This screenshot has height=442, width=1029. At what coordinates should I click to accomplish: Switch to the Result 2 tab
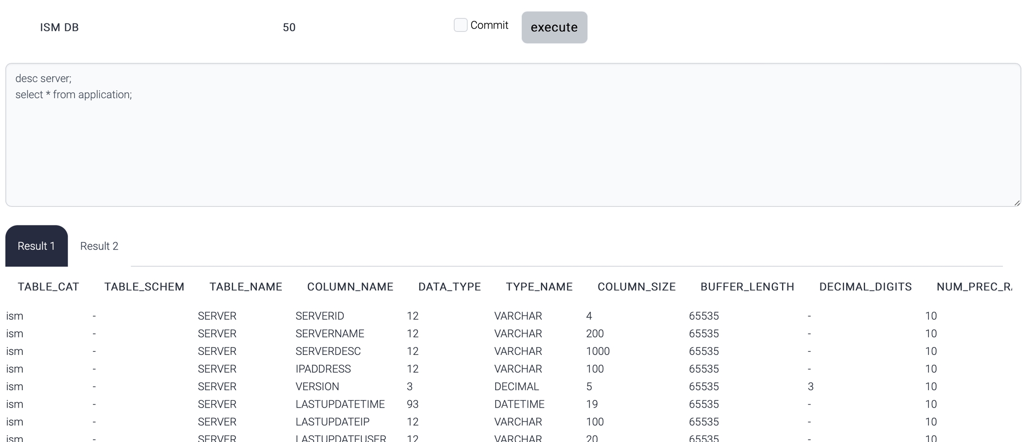pos(99,246)
